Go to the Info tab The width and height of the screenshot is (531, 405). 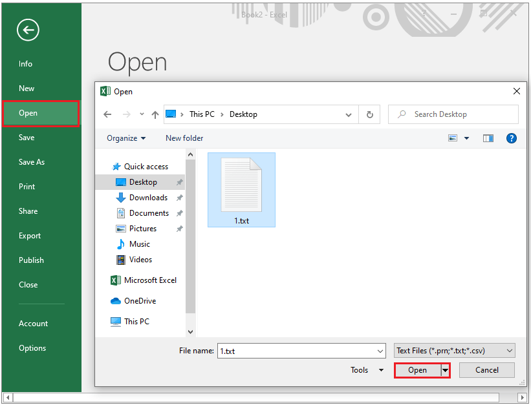coord(25,63)
